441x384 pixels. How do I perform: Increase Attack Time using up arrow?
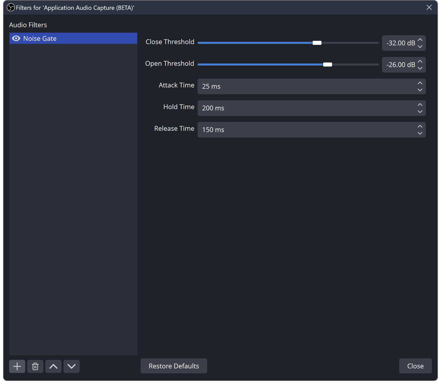pos(420,83)
